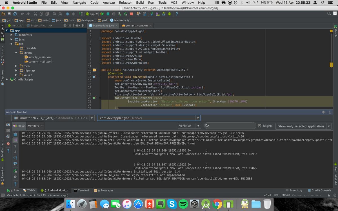This screenshot has width=338, height=211.
Task: Click Collapse All in project panel
Action: [x=70, y=25]
